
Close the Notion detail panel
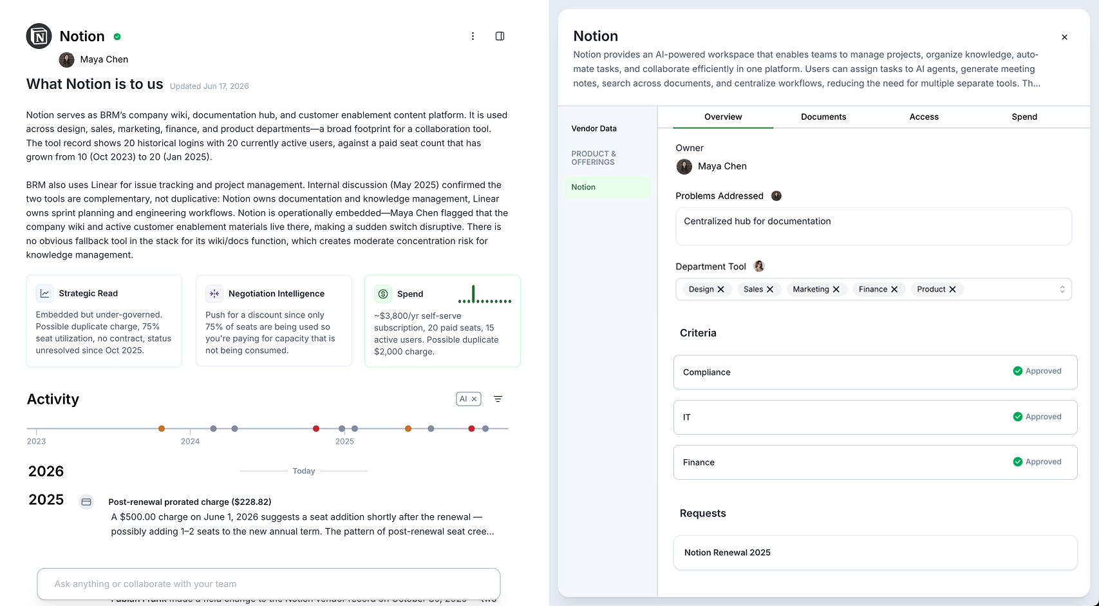coord(1064,37)
